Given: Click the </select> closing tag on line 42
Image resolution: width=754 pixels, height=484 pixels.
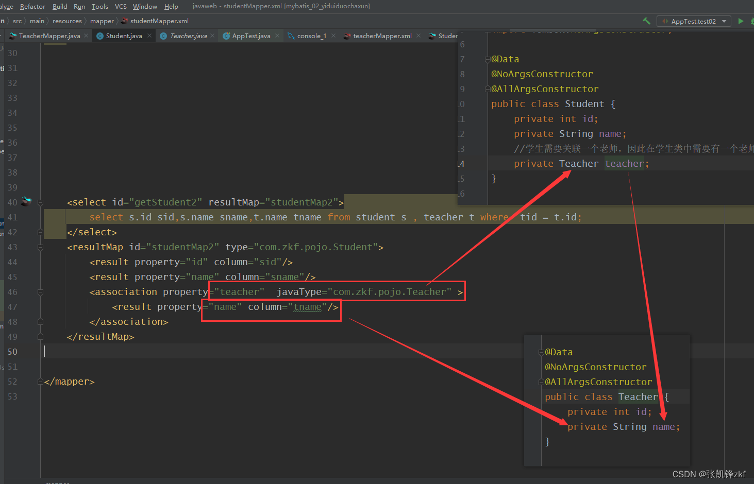Looking at the screenshot, I should pyautogui.click(x=92, y=232).
